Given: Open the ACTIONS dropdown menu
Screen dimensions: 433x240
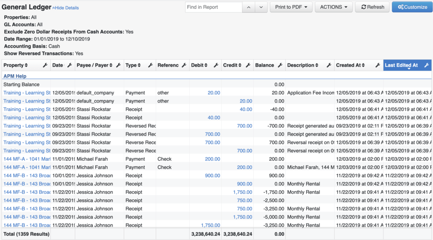Looking at the screenshot, I should tap(334, 7).
